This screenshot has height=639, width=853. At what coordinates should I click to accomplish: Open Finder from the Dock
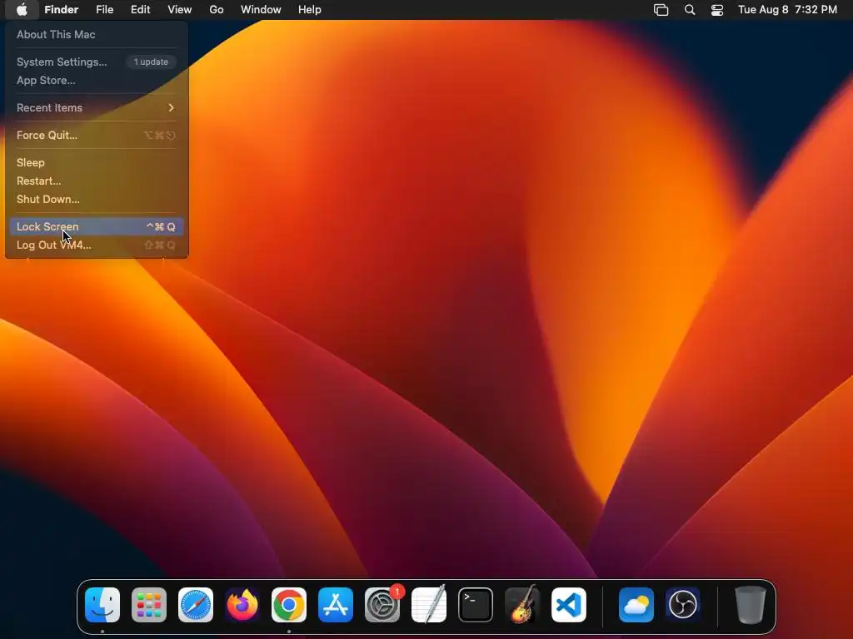[x=102, y=605]
